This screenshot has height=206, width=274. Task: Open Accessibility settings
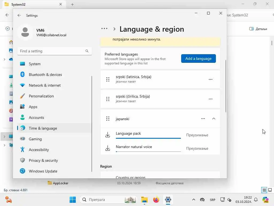(55, 150)
